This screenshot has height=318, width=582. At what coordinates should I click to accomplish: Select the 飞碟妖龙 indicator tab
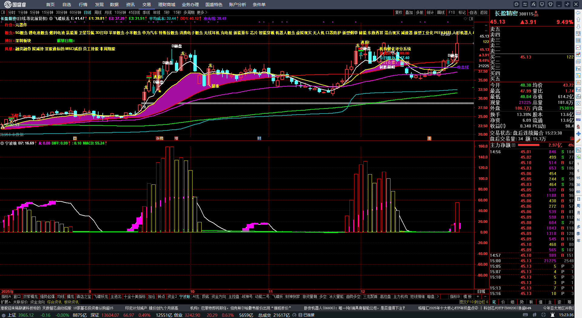101,296
